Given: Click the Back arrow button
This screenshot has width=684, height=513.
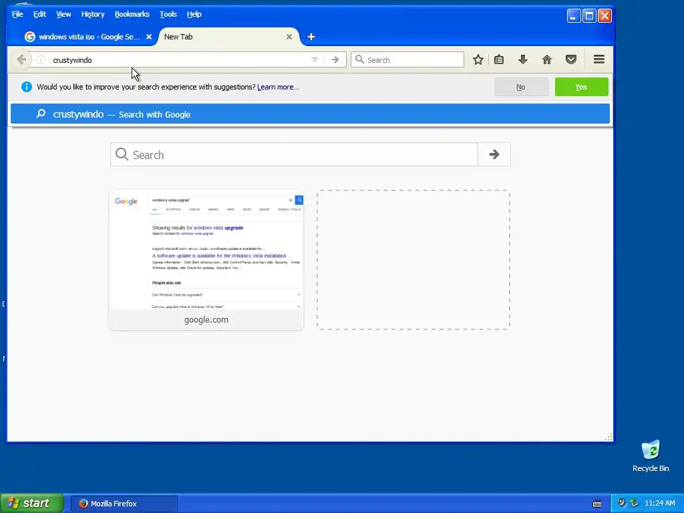Looking at the screenshot, I should 21,59.
